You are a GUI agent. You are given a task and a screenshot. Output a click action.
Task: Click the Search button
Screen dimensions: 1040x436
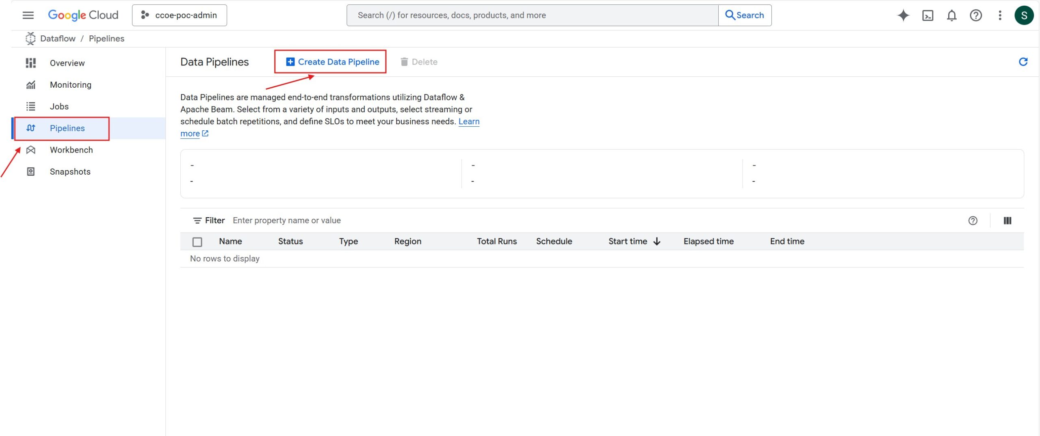coord(745,15)
